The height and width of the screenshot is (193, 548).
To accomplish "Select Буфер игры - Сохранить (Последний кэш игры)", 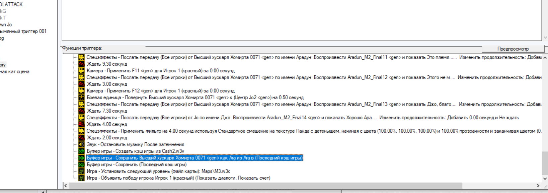I will (x=137, y=165).
